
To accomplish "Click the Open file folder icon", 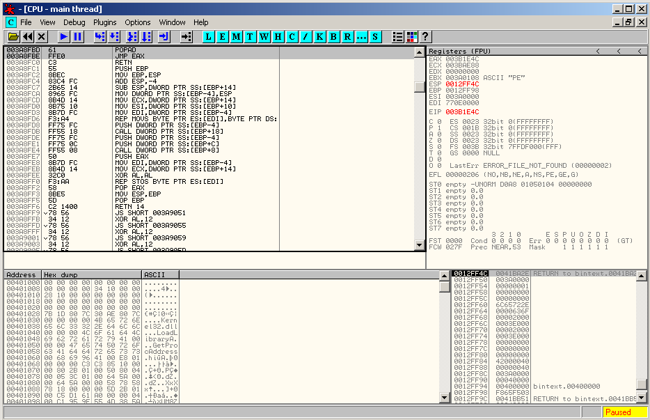I will (x=13, y=36).
